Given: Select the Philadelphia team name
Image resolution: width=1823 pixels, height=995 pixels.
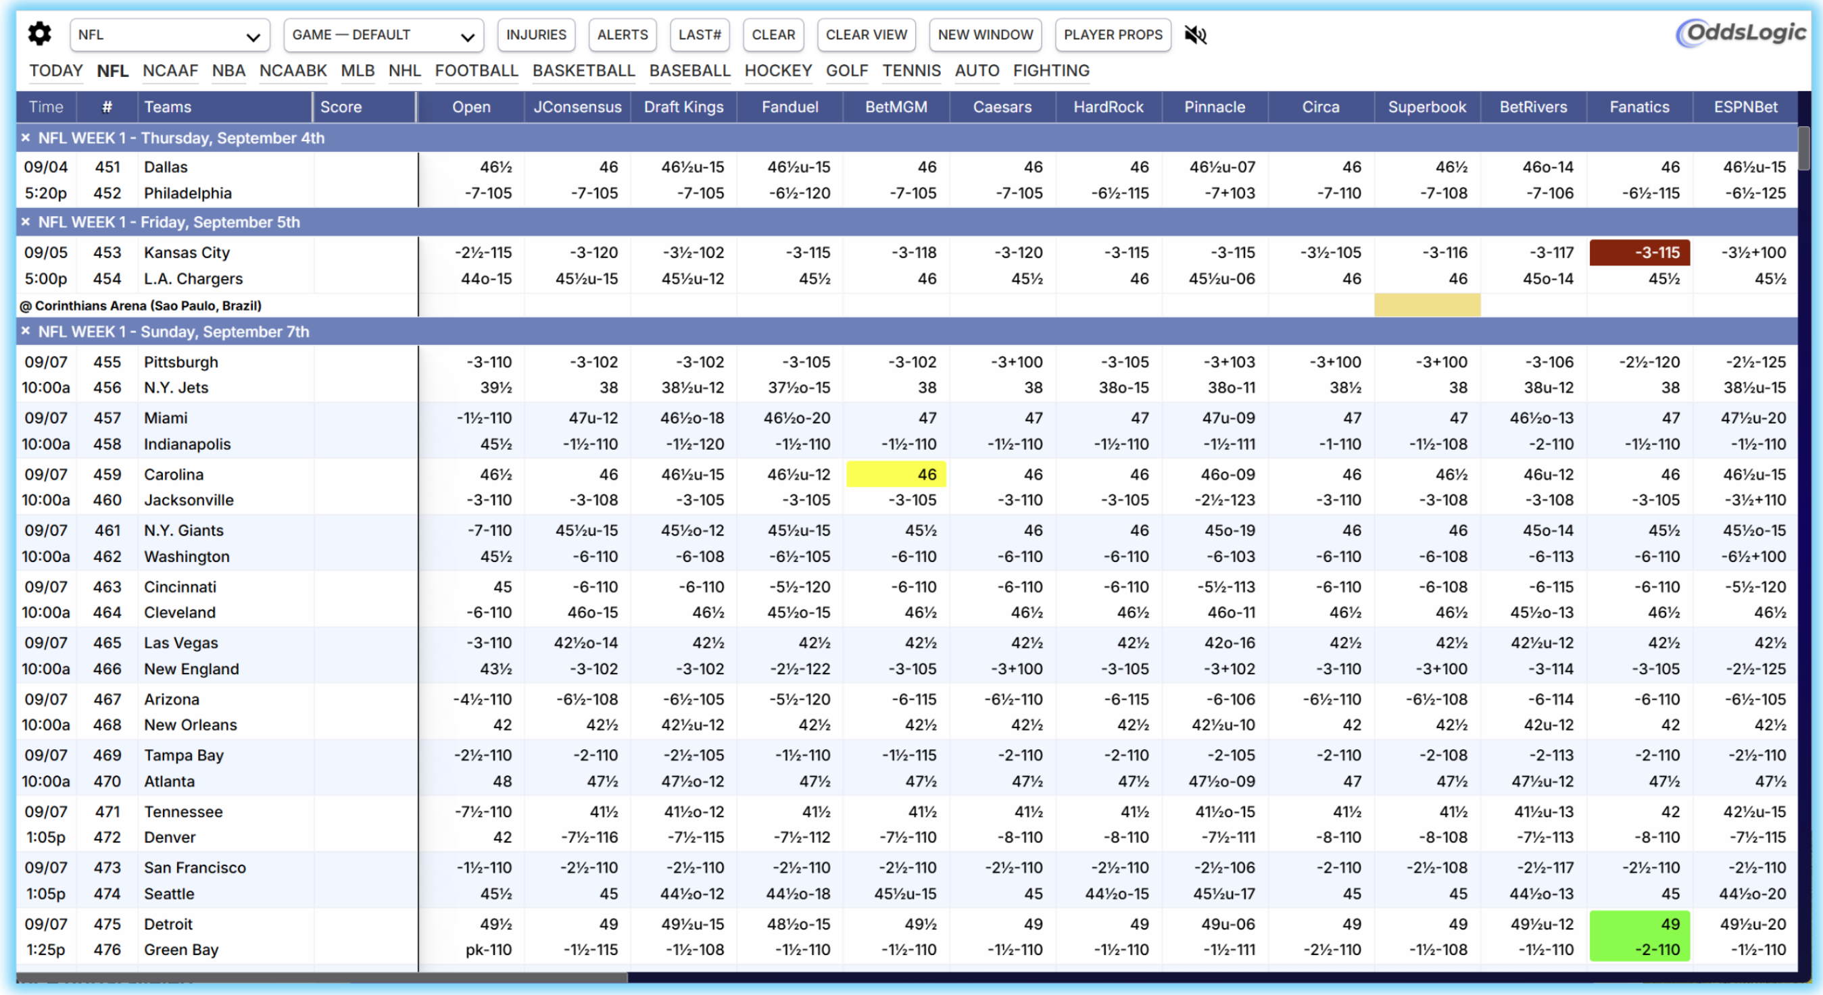Looking at the screenshot, I should click(x=187, y=193).
